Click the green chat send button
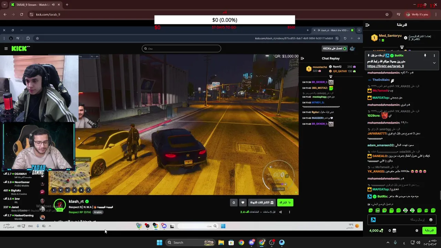441x248 pixels. pyautogui.click(x=429, y=230)
